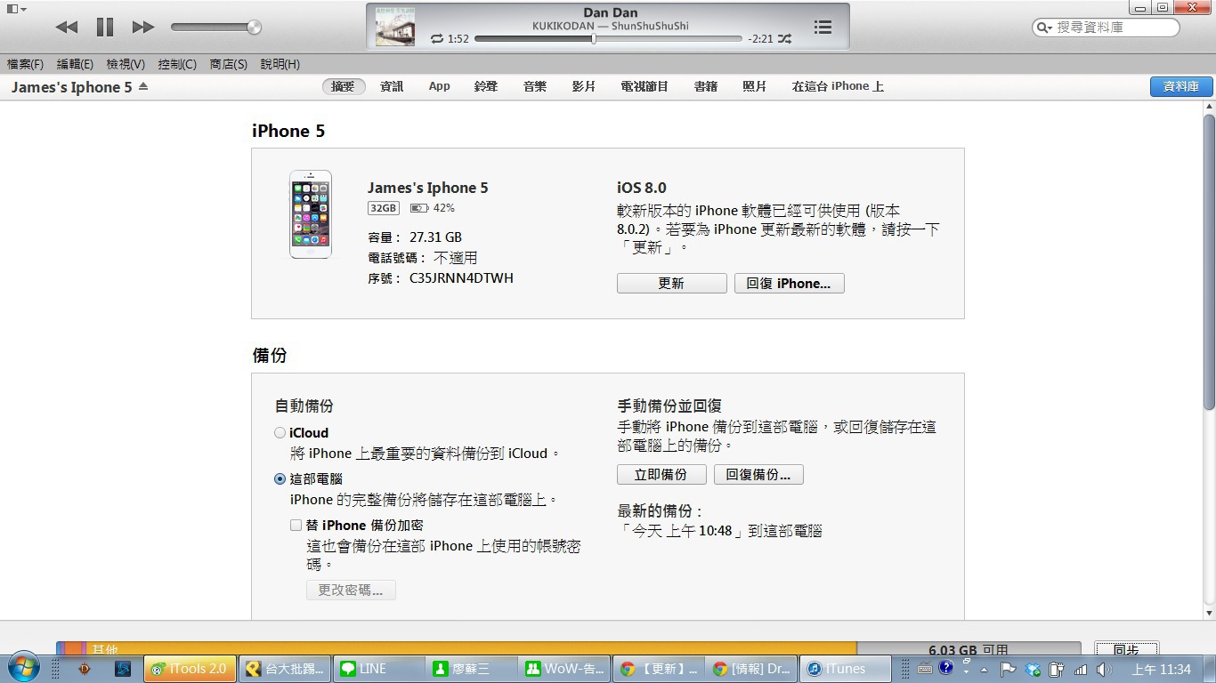
Task: Adjust the volume slider knob
Action: tap(254, 28)
